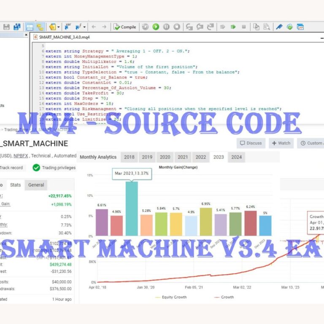This screenshot has width=324, height=324.
Task: Click the Track record verification label
Action: point(11,167)
